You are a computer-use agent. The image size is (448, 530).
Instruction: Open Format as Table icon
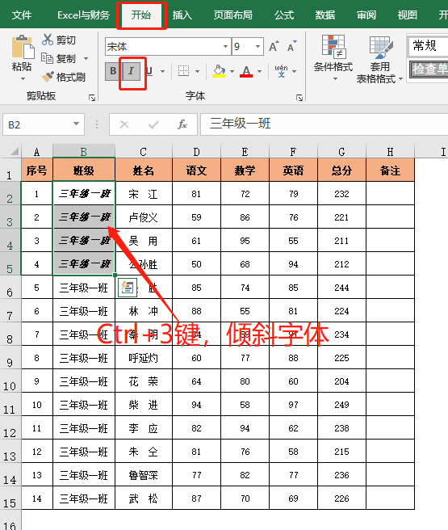point(380,47)
